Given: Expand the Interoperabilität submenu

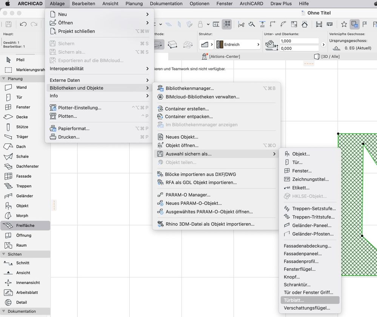Looking at the screenshot, I should (x=99, y=69).
